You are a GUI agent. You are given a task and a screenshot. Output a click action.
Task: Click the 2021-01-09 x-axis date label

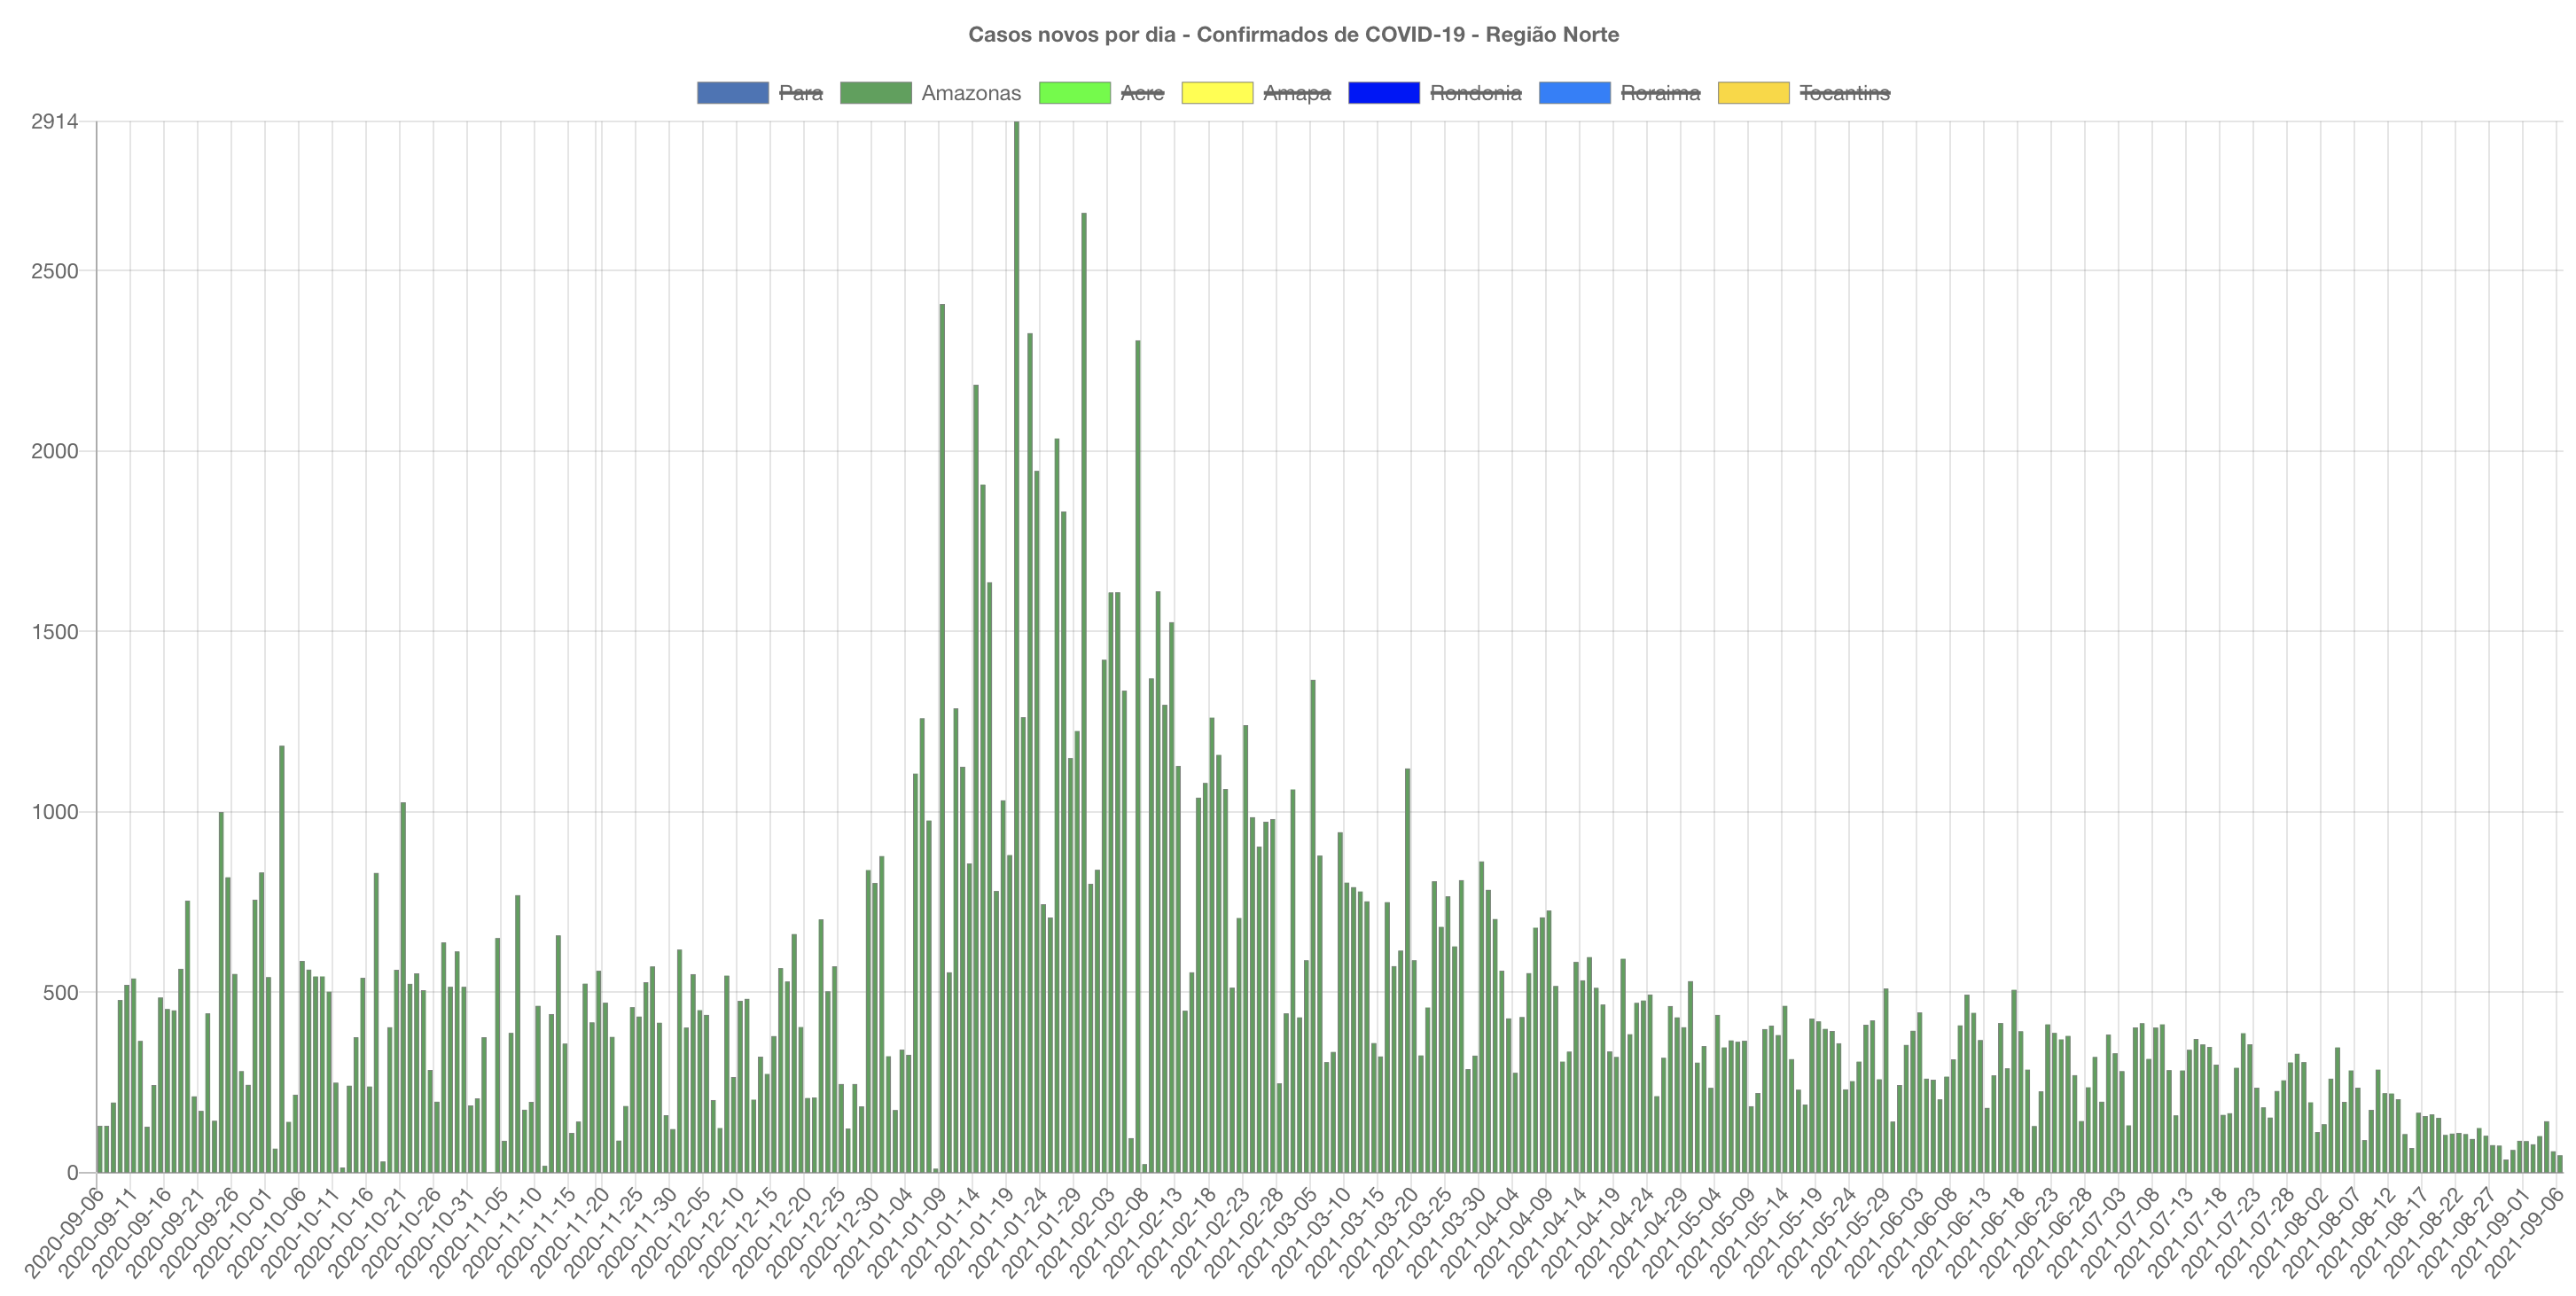(908, 1232)
